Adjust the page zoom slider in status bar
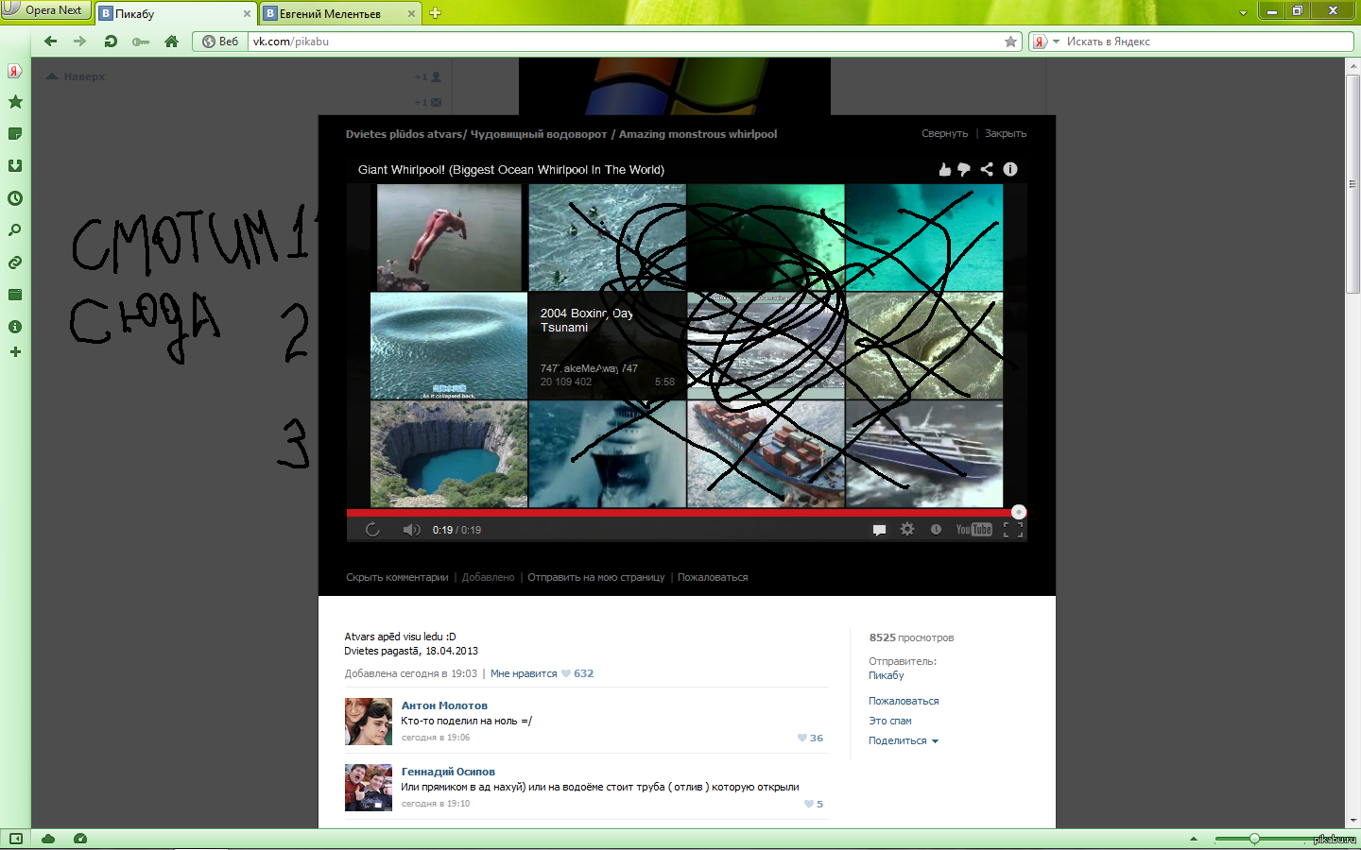Screen dimensions: 1361x850 1254,839
